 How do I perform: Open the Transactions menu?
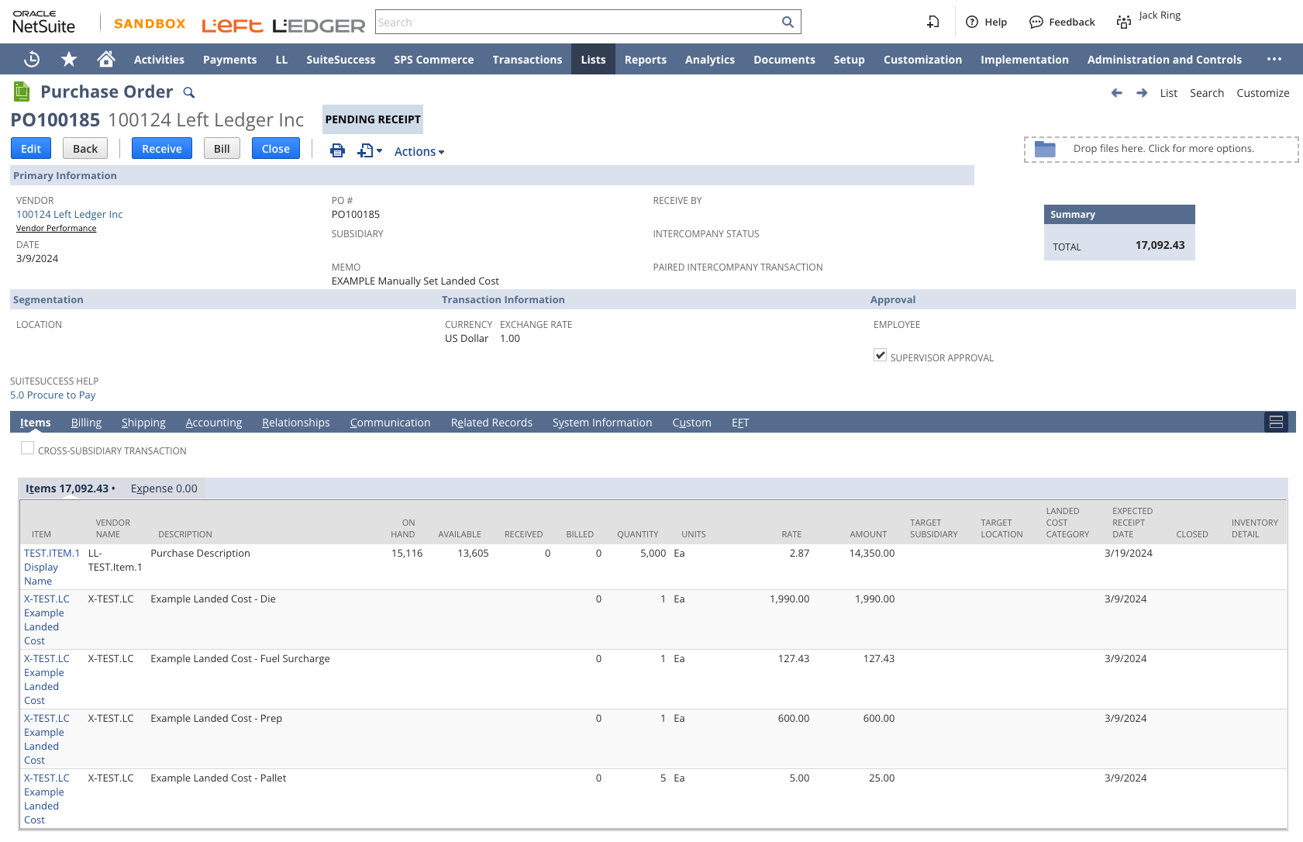coord(527,60)
